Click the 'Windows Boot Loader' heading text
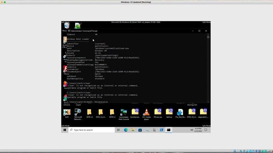273x153 pixels. [x=78, y=39]
